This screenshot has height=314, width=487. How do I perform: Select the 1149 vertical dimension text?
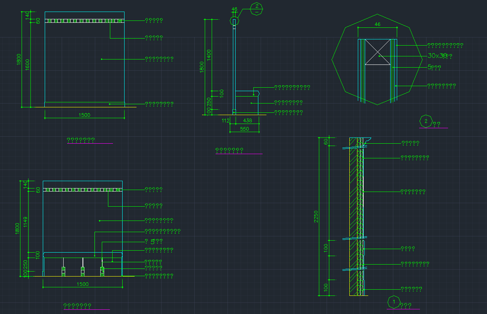coord(25,222)
